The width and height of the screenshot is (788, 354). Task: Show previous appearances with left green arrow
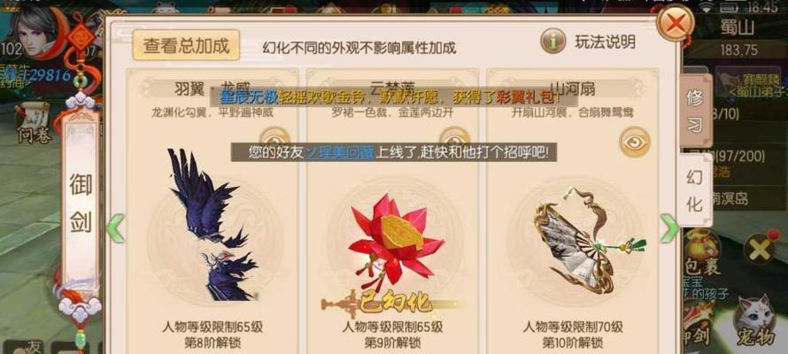click(115, 228)
